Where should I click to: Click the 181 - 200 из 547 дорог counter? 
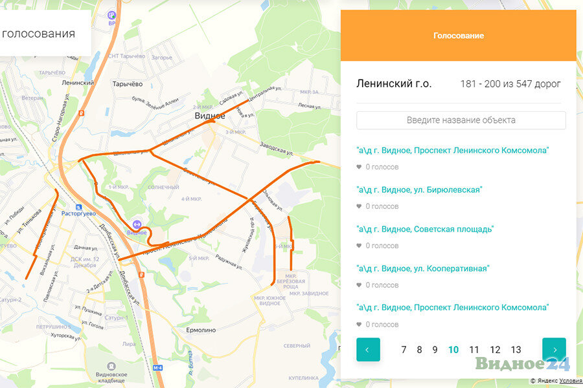510,84
